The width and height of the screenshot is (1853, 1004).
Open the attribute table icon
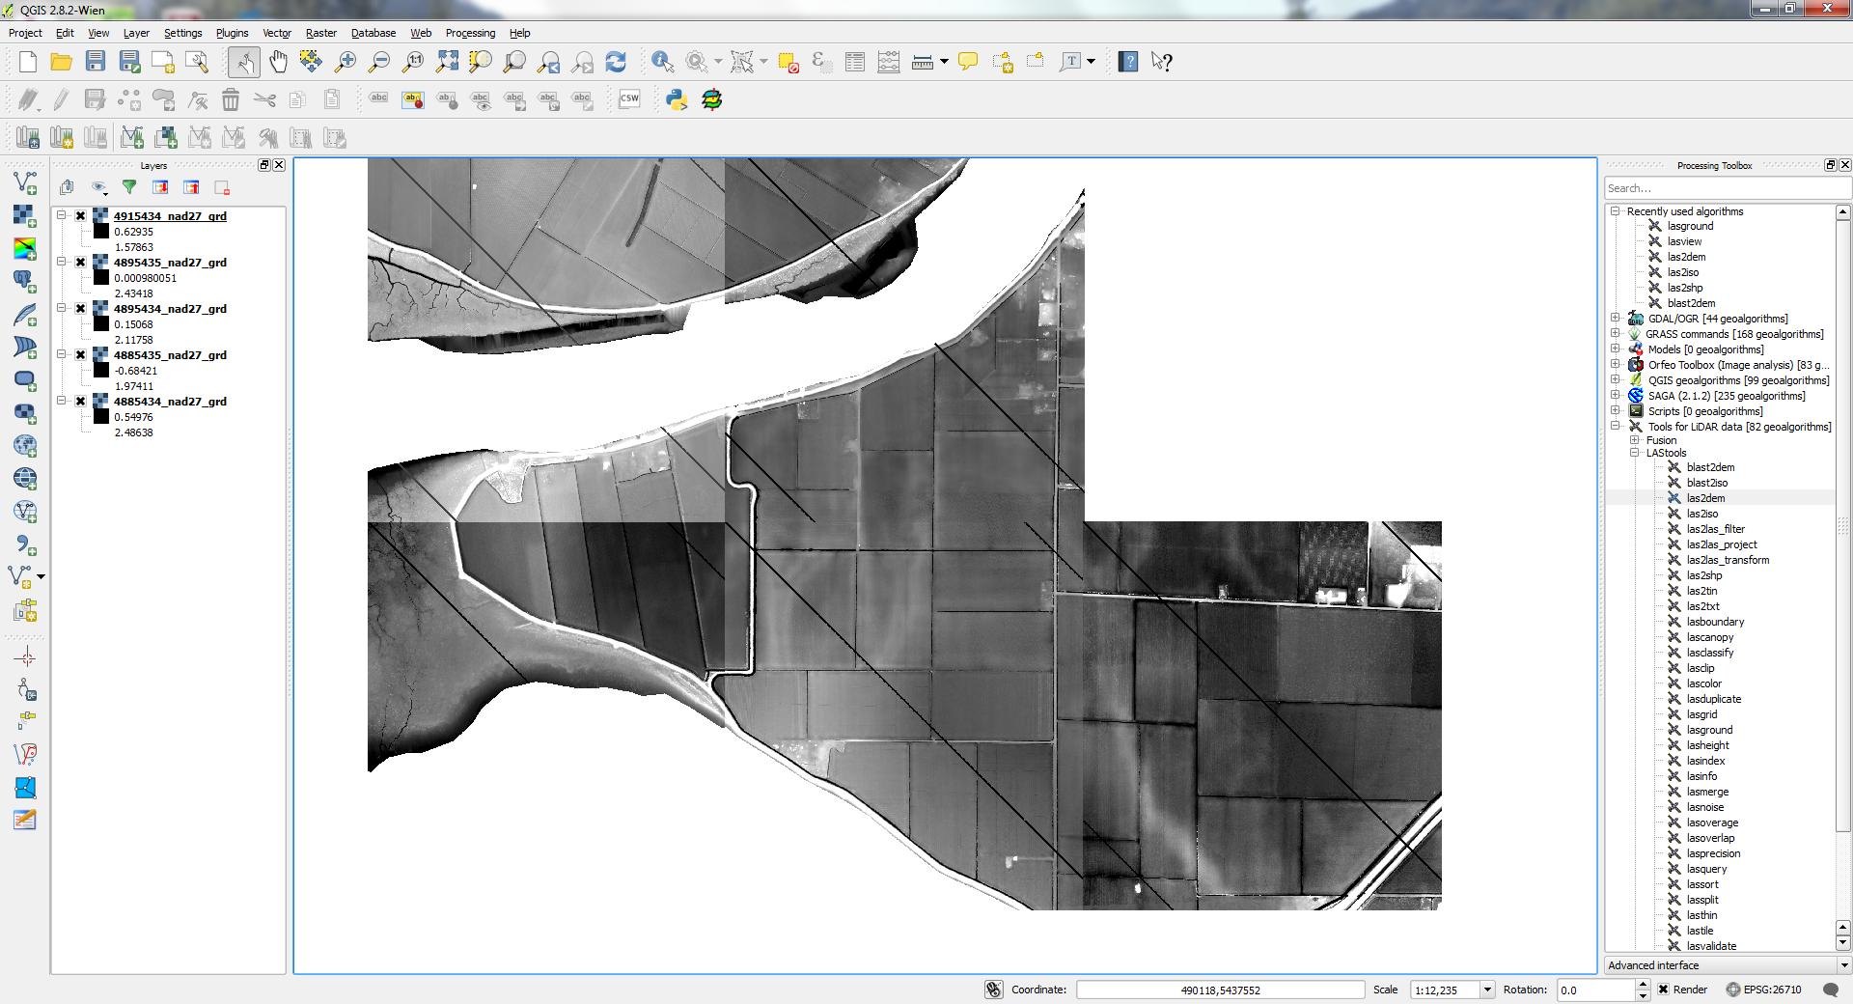855,62
